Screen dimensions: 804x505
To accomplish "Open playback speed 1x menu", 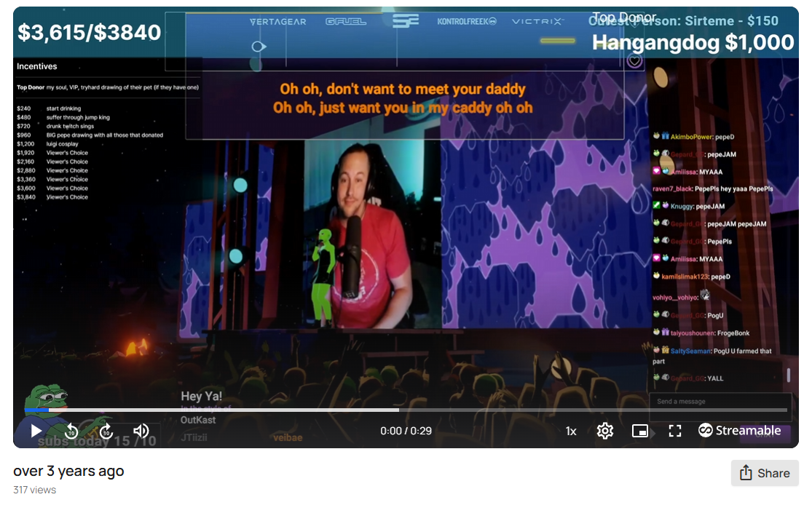I will [x=571, y=432].
